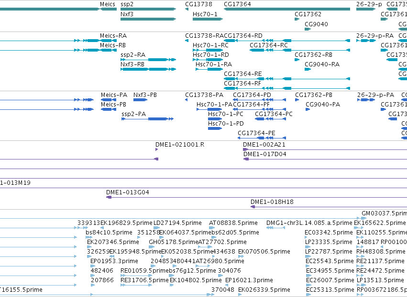The width and height of the screenshot is (407, 297).
Task: Click the CG17364-RF transcript
Action: 287,88
